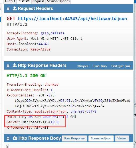This screenshot has height=148, width=136.
Task: Open the Request tab
Action: [38, 1]
